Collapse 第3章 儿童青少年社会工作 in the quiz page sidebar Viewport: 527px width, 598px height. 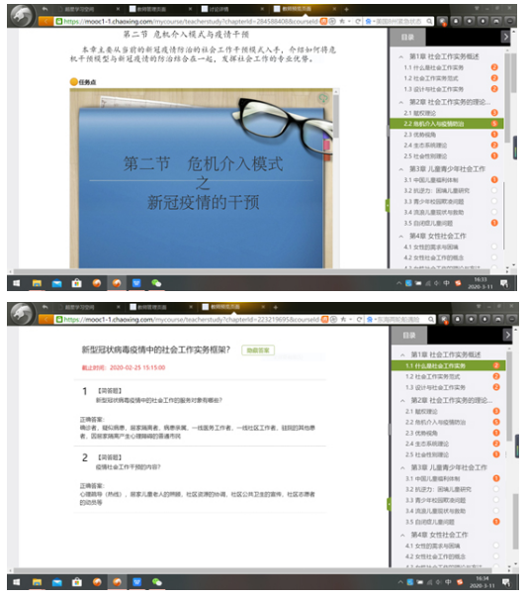[x=402, y=467]
